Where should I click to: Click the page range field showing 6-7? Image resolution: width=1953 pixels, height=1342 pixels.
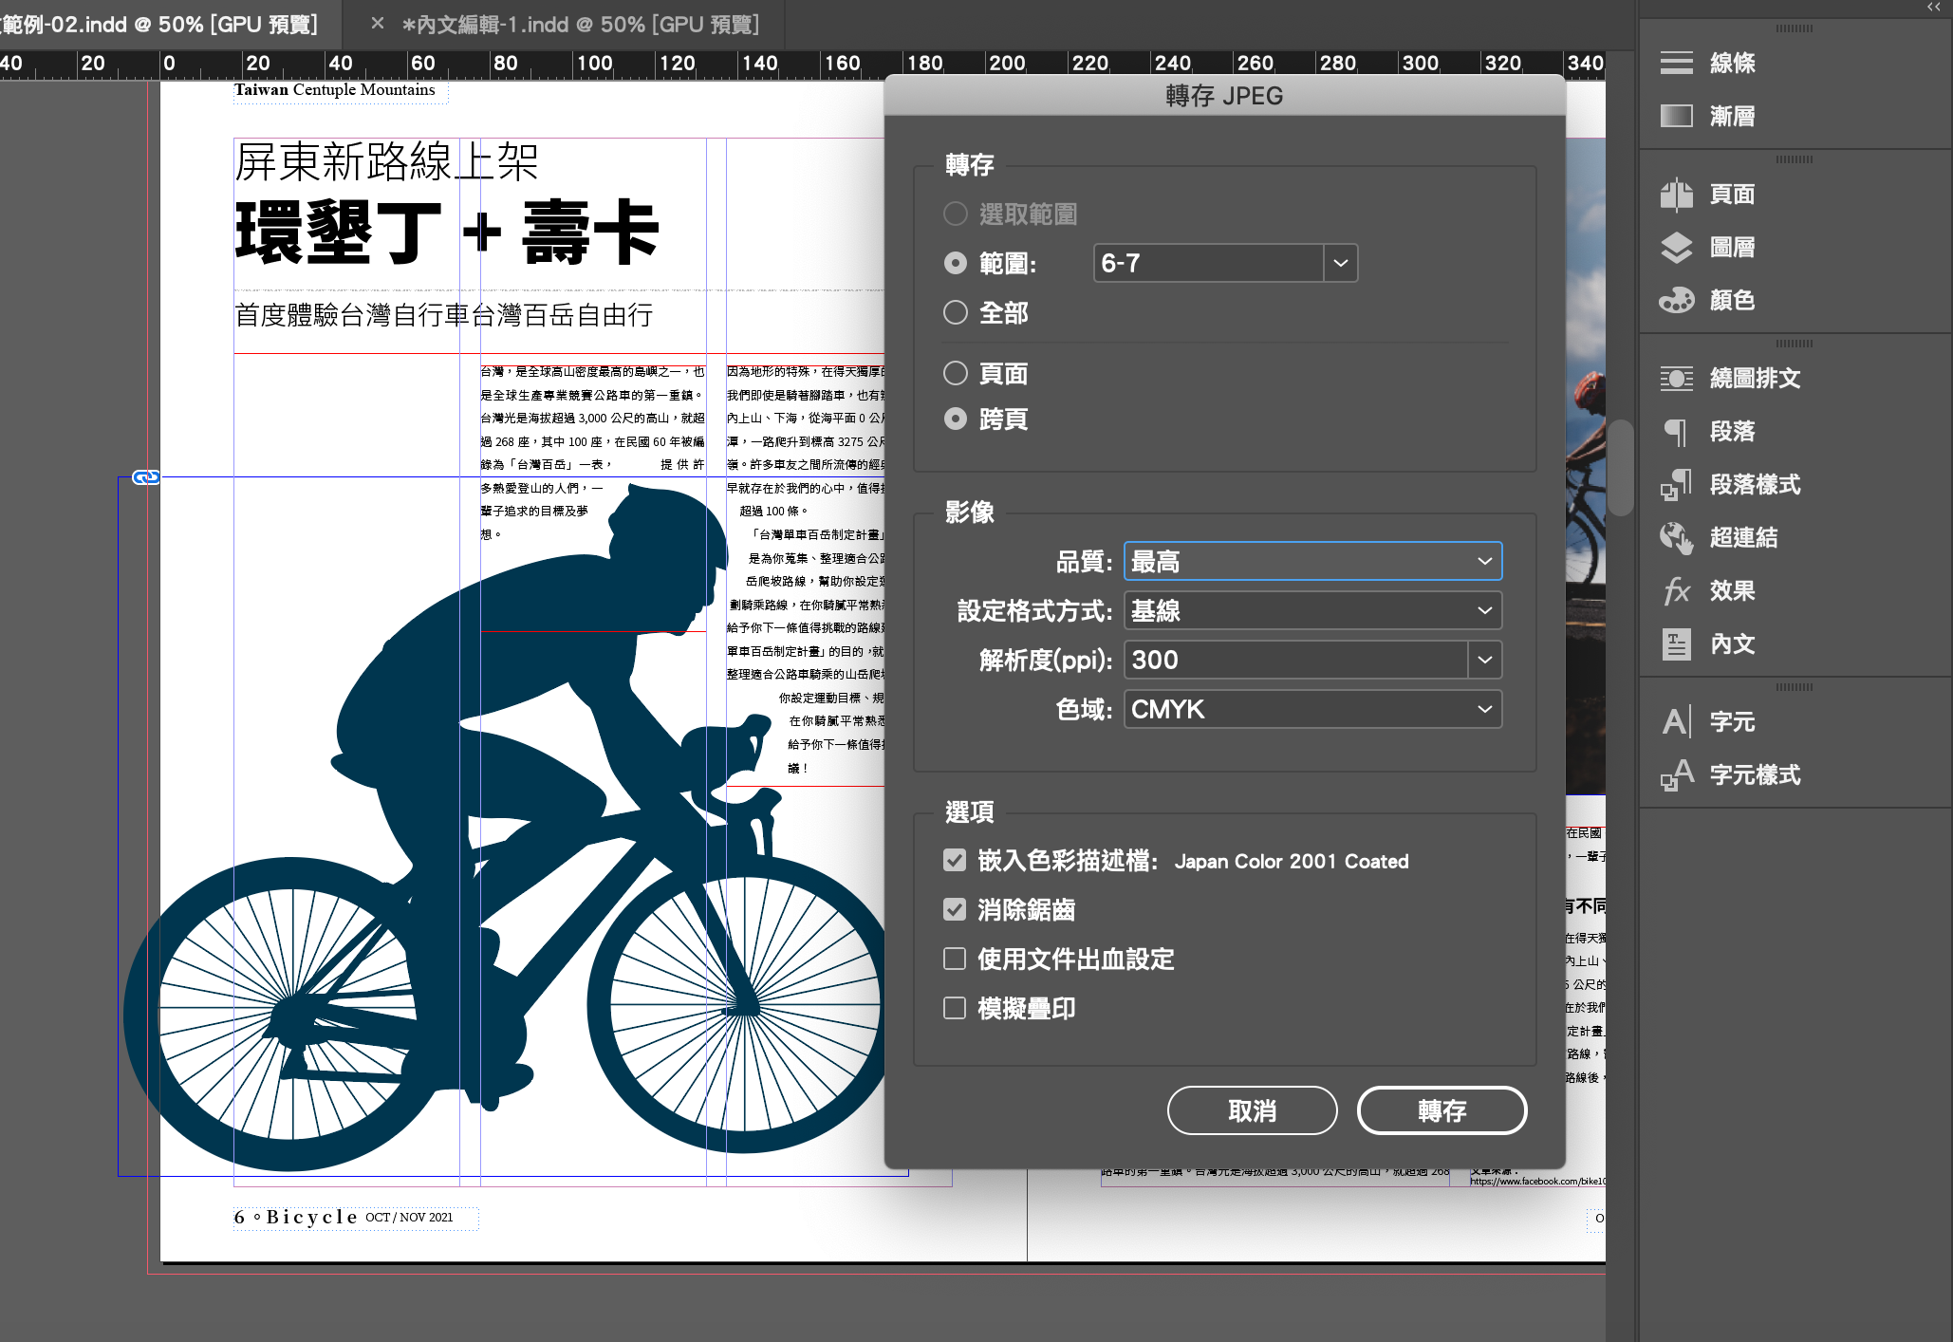(x=1207, y=263)
